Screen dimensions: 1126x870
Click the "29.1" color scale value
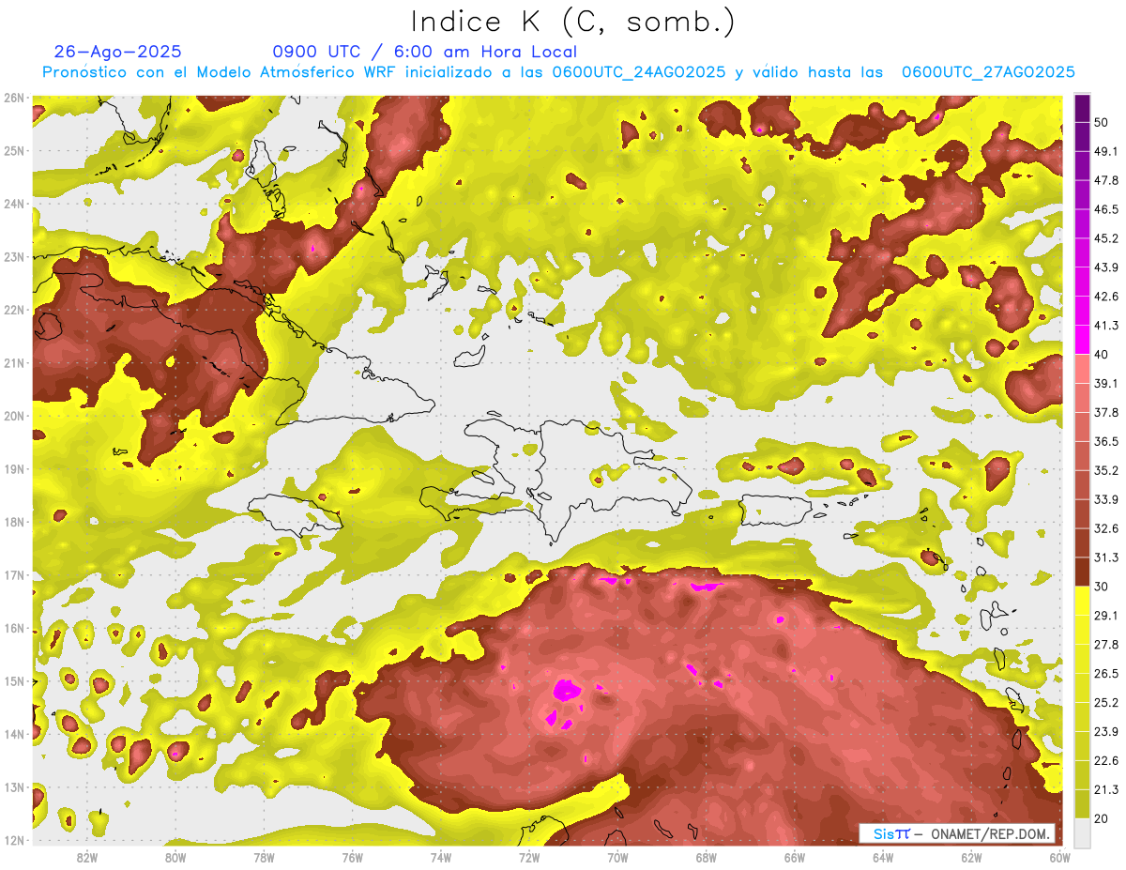(1106, 616)
